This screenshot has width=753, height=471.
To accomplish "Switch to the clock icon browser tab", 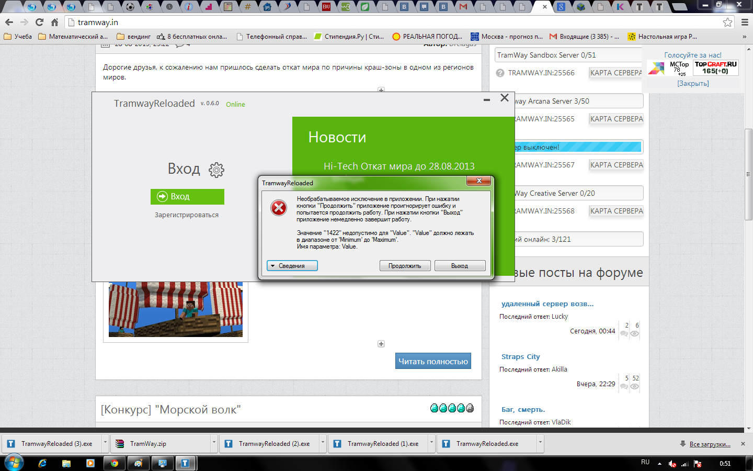I will (169, 7).
